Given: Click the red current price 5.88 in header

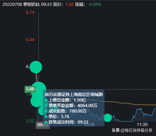Looking at the screenshot, I should click(70, 4).
